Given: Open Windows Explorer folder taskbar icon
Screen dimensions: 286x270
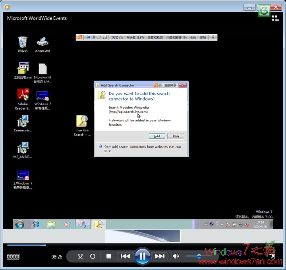Looking at the screenshot, I should point(51,224).
